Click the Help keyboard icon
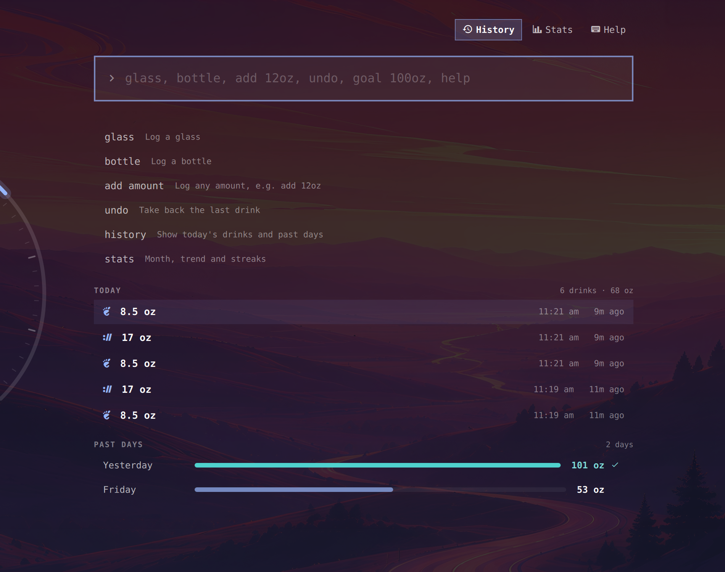 (595, 29)
